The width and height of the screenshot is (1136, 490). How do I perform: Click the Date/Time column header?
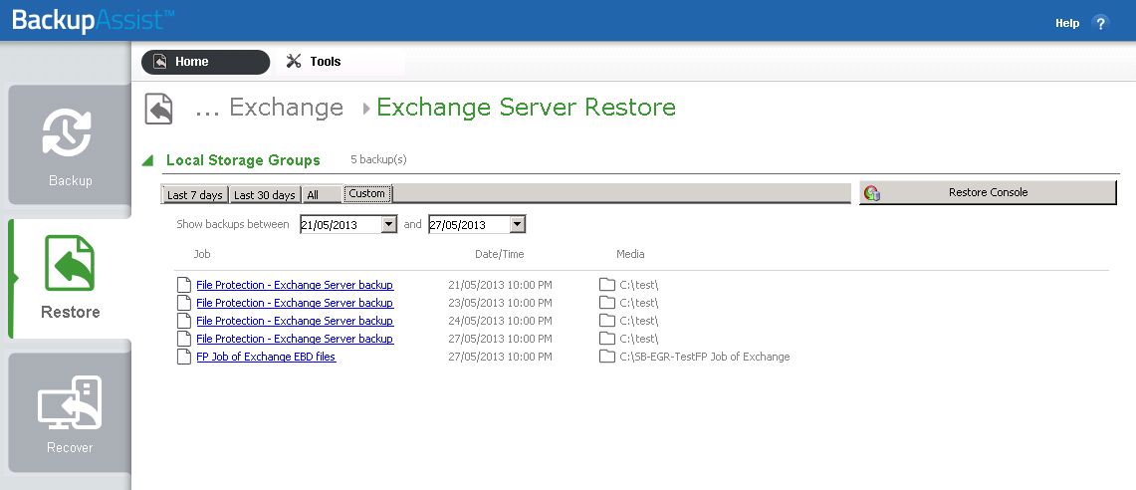click(499, 254)
